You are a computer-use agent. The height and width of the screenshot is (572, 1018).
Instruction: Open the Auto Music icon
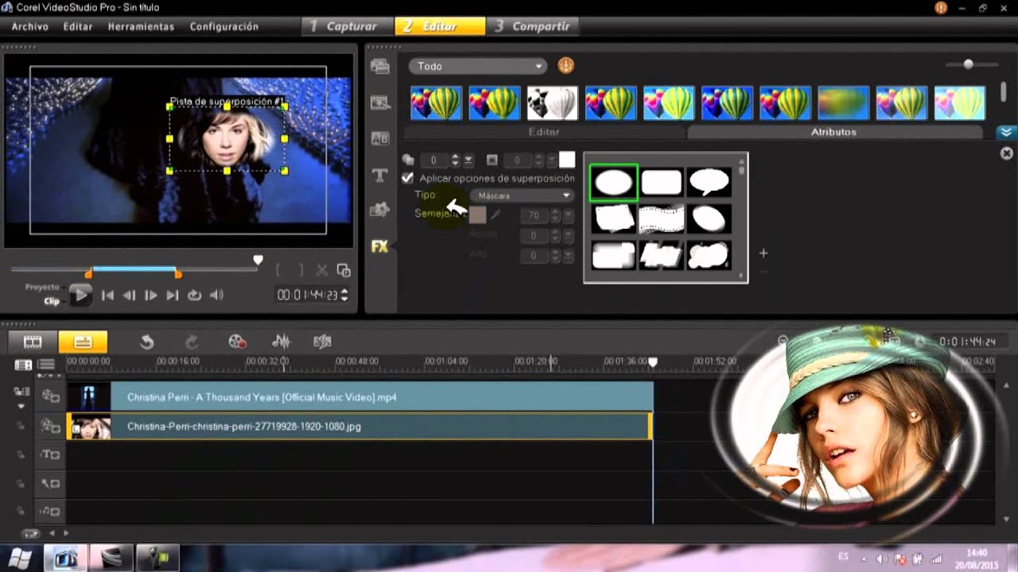(x=322, y=342)
